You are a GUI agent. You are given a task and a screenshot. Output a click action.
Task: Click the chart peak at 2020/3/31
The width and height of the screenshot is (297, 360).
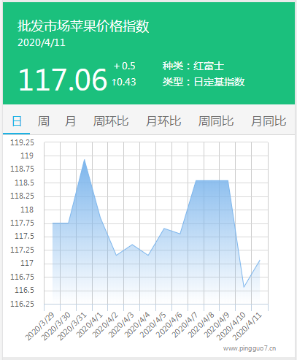(85, 160)
